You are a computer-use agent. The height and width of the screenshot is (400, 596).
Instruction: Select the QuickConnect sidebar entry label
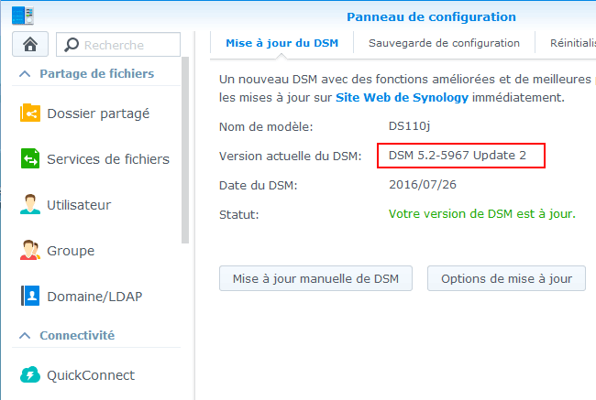coord(91,374)
